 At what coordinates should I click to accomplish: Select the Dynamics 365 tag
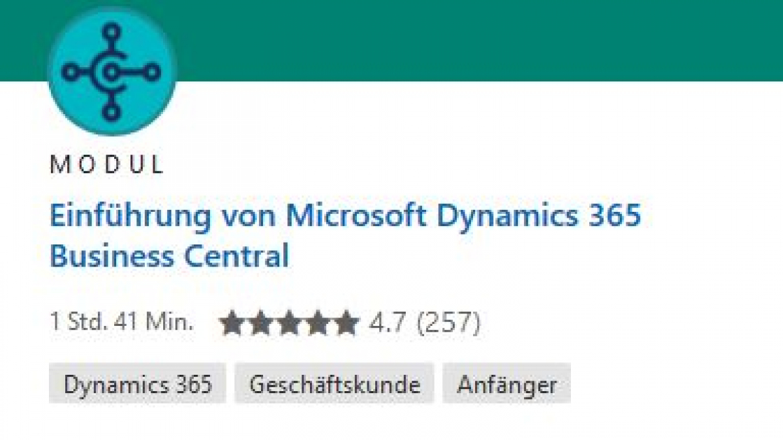click(x=138, y=384)
